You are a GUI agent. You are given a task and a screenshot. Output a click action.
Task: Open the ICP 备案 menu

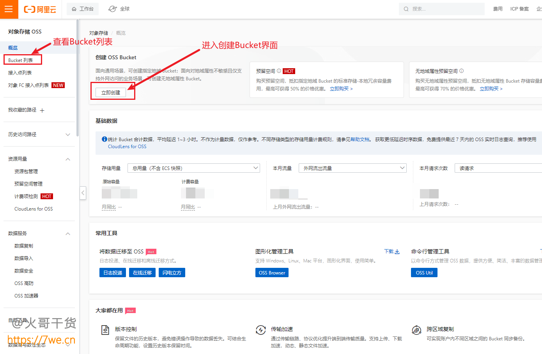click(x=519, y=9)
